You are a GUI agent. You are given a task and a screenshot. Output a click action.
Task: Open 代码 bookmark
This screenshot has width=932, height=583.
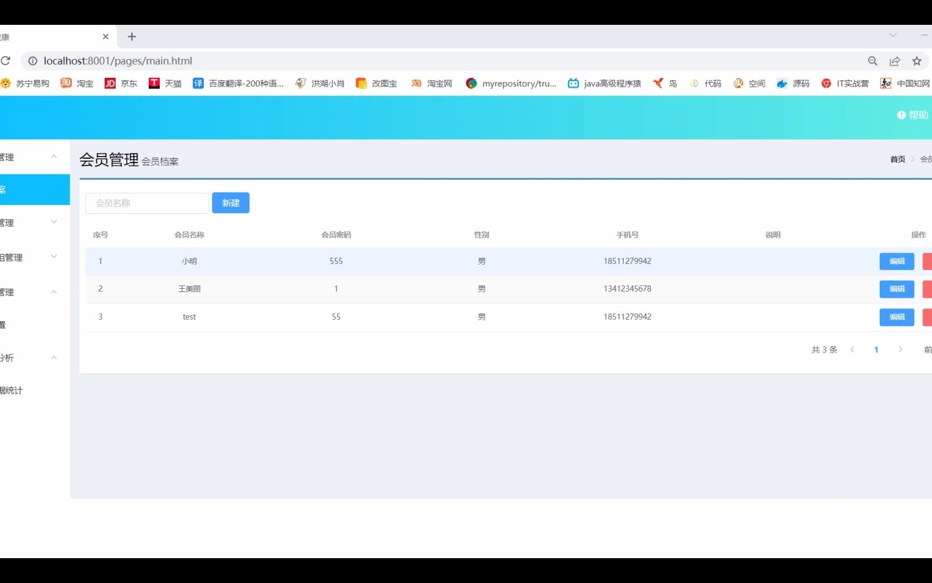pos(705,83)
